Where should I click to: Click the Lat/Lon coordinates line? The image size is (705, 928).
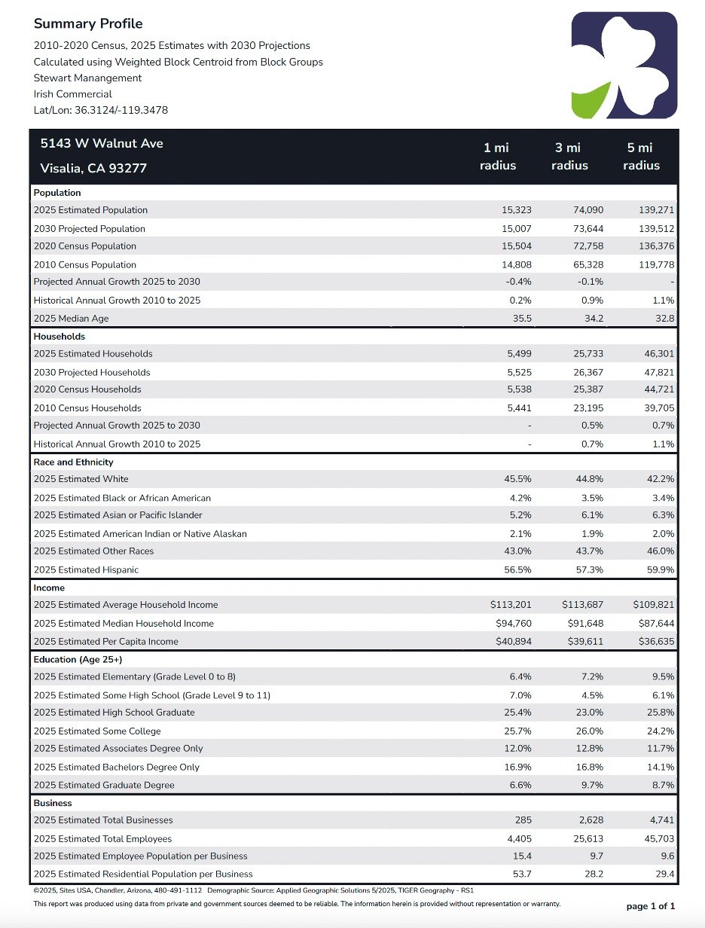100,110
